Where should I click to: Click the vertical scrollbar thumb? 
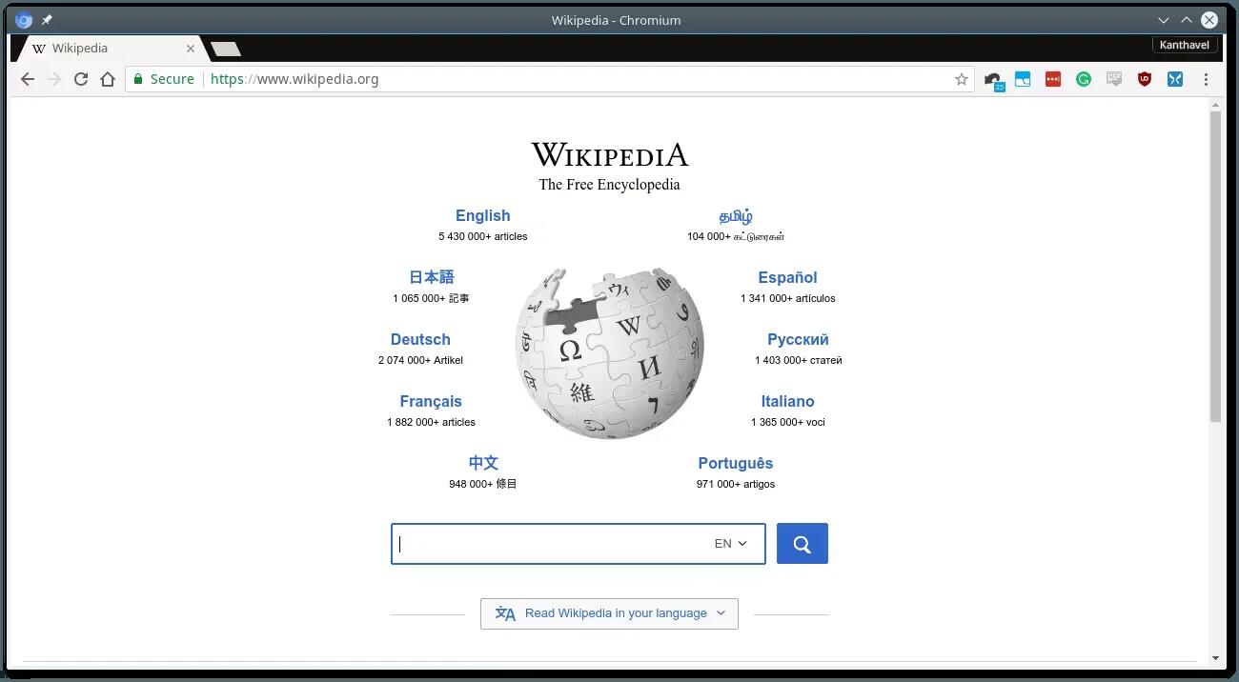pos(1215,267)
